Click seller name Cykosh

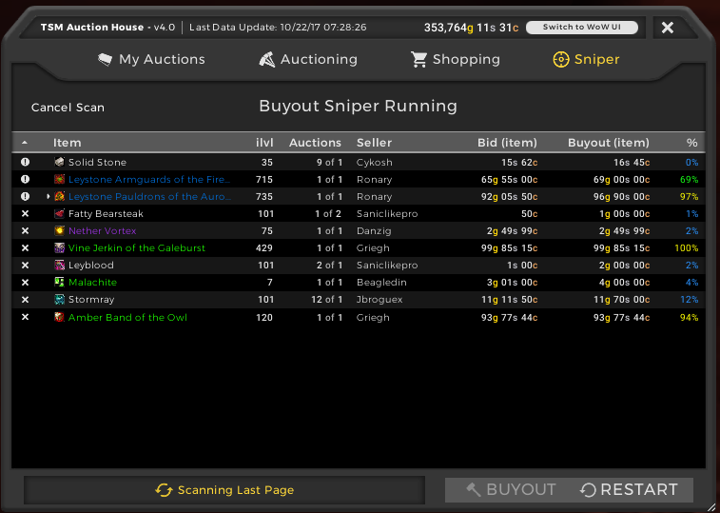[x=374, y=162]
